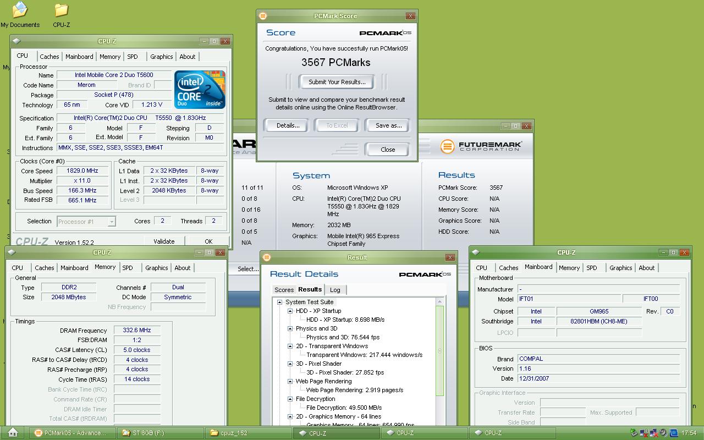
Task: Click the Intel Core 2 Duo logo
Action: coord(200,89)
